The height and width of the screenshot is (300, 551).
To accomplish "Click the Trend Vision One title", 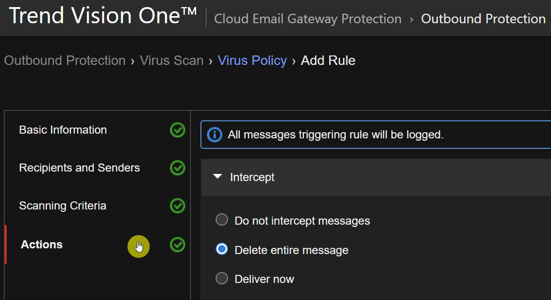I will [103, 16].
